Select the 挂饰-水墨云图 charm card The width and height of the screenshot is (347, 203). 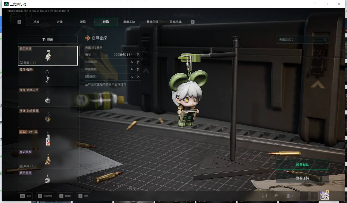click(48, 97)
